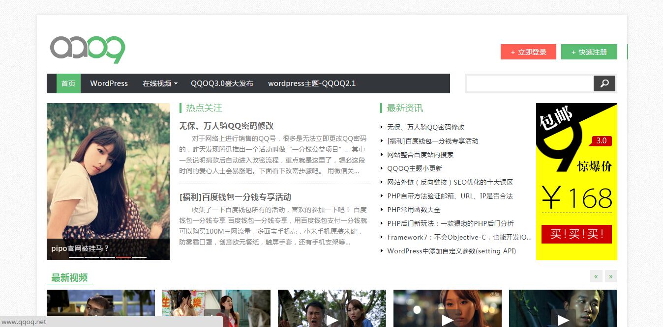Select the first white slide indicator dash
This screenshot has width=663, height=327.
[x=76, y=257]
